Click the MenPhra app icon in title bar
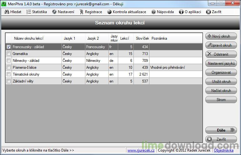The image size is (241, 155). pos(4,4)
